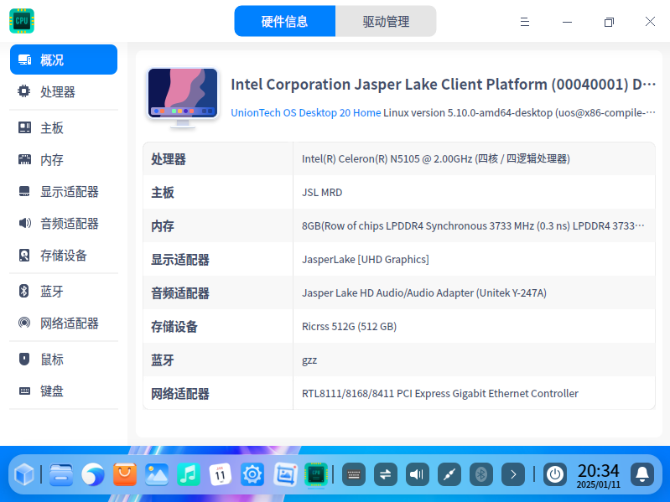Select the Jasper Lake HD Audio value
The width and height of the screenshot is (670, 502).
(424, 292)
